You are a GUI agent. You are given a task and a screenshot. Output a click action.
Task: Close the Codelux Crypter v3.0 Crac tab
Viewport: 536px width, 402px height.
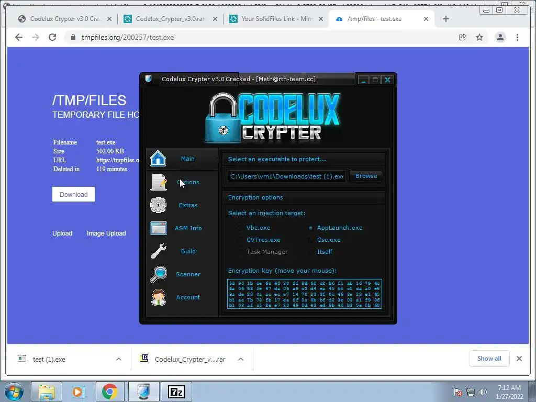point(109,19)
